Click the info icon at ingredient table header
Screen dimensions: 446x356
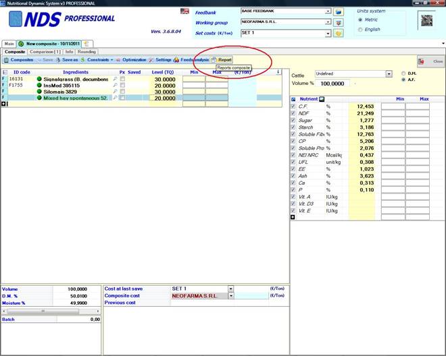pos(278,72)
